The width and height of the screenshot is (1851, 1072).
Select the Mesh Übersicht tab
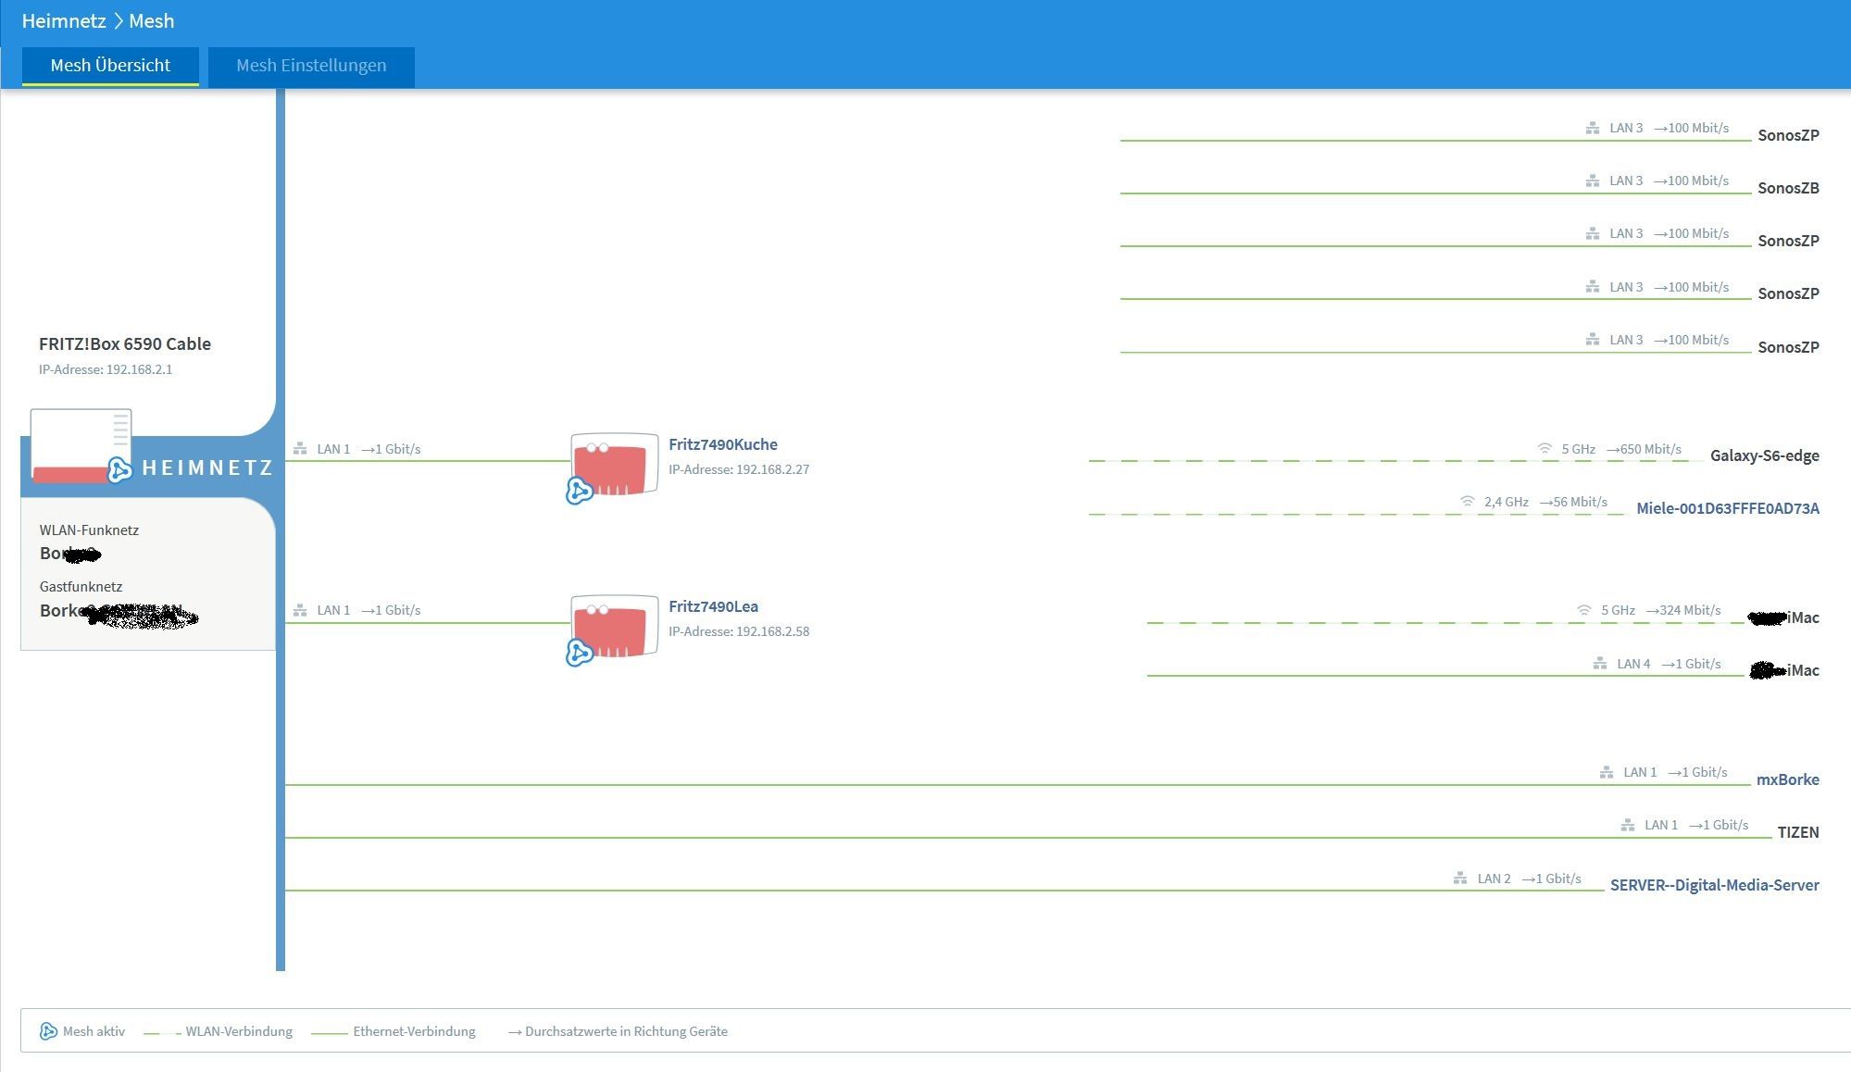pos(110,66)
